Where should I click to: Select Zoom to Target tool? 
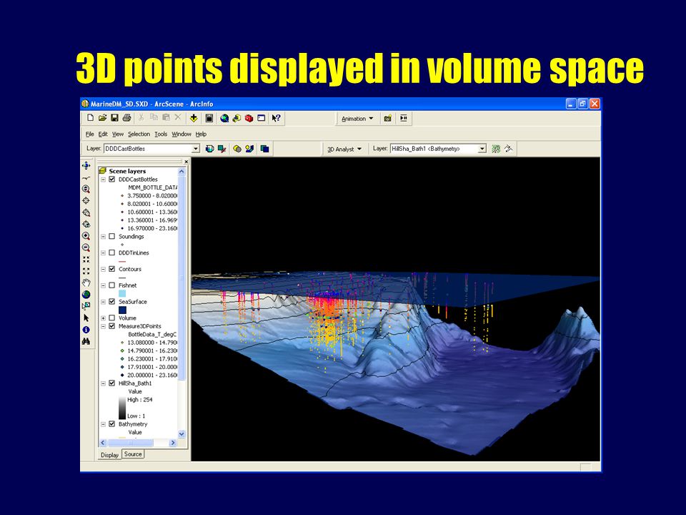pyautogui.click(x=86, y=212)
